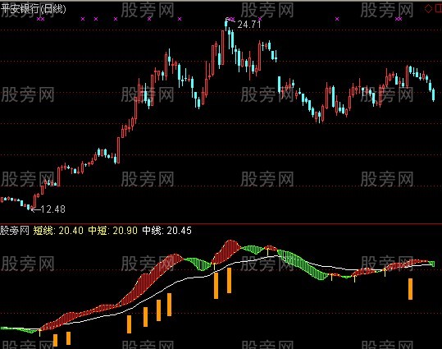The height and width of the screenshot is (349, 442).
Task: Click the 24.71 high price label
Action: pyautogui.click(x=249, y=25)
